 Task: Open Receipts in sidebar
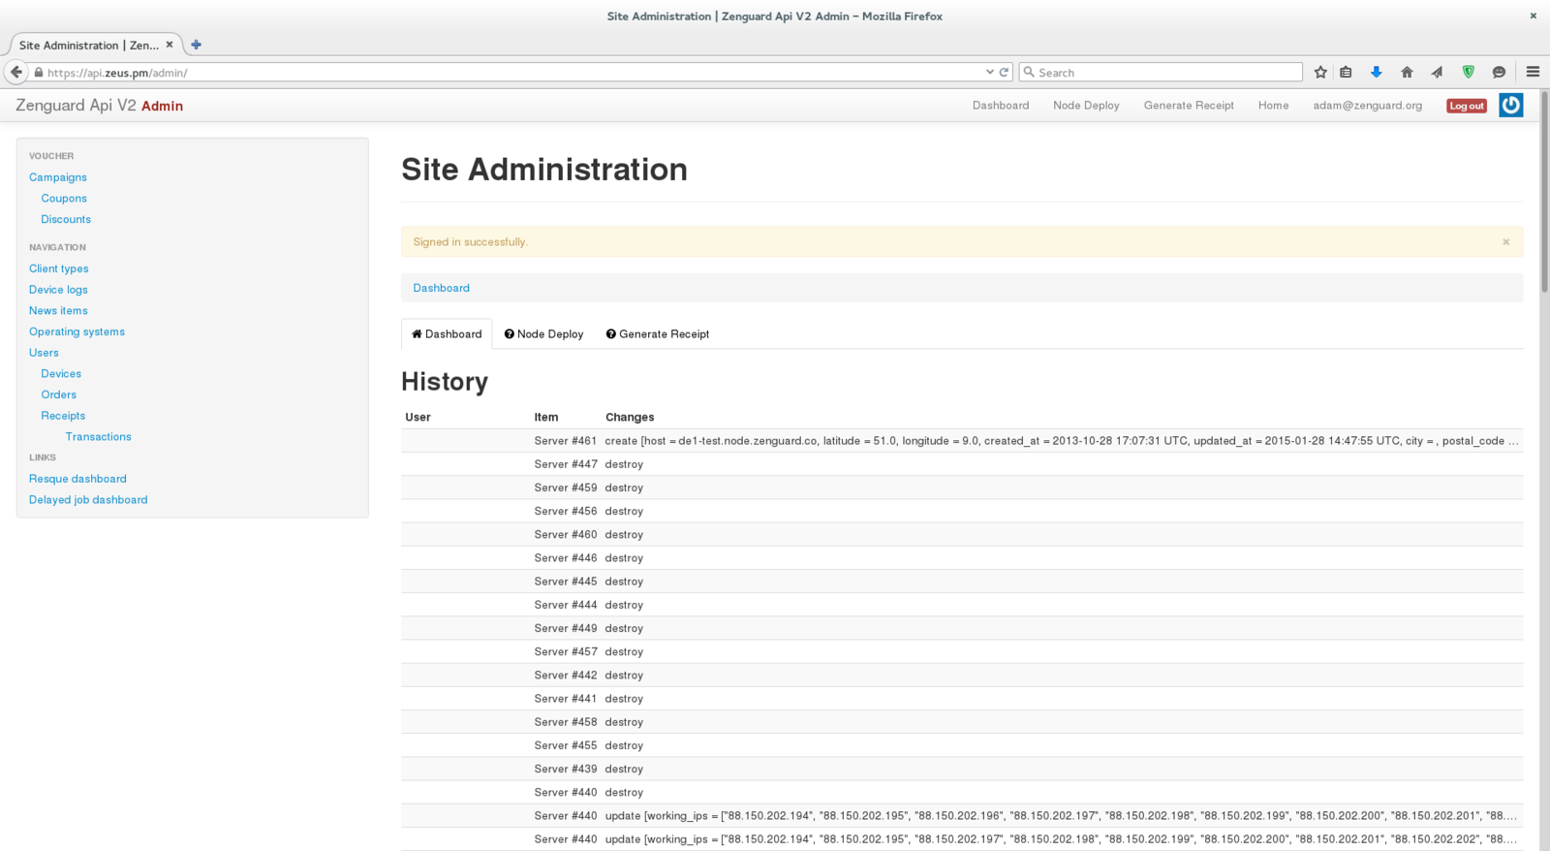pyautogui.click(x=63, y=416)
